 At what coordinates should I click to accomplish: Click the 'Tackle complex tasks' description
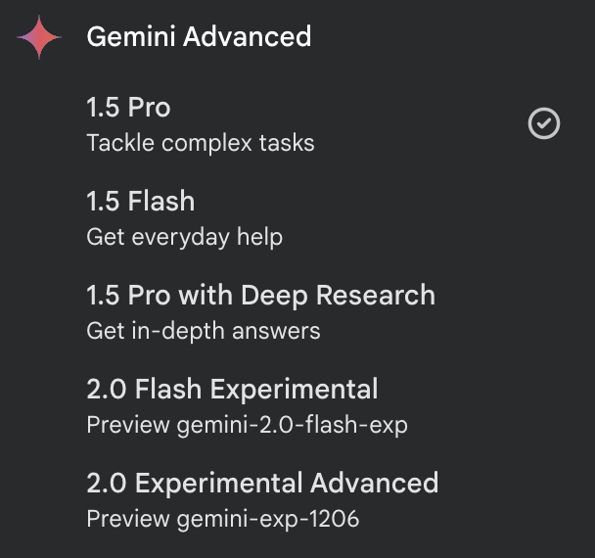pyautogui.click(x=201, y=143)
